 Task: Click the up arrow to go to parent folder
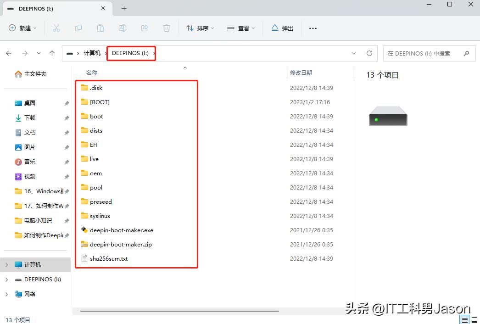52,53
